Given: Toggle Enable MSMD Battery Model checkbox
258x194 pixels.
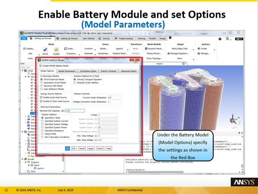Looking at the screenshot, I should 41,66.
